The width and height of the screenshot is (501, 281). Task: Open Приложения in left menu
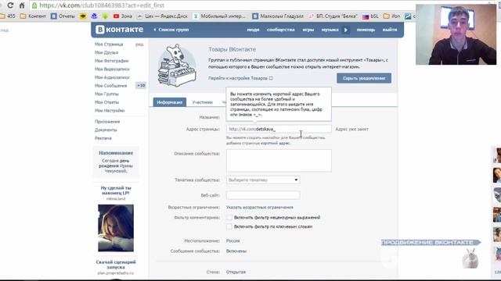pos(107,122)
